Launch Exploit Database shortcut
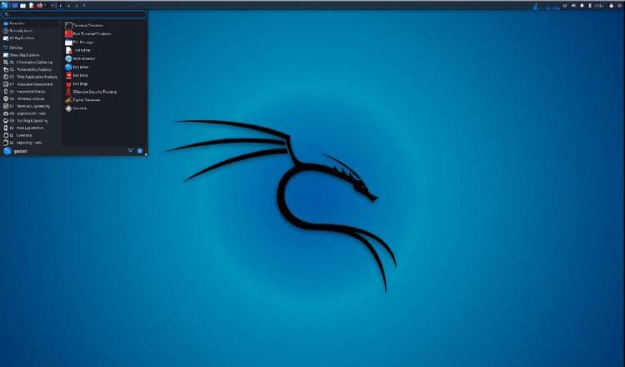Image resolution: width=625 pixels, height=367 pixels. tap(87, 100)
